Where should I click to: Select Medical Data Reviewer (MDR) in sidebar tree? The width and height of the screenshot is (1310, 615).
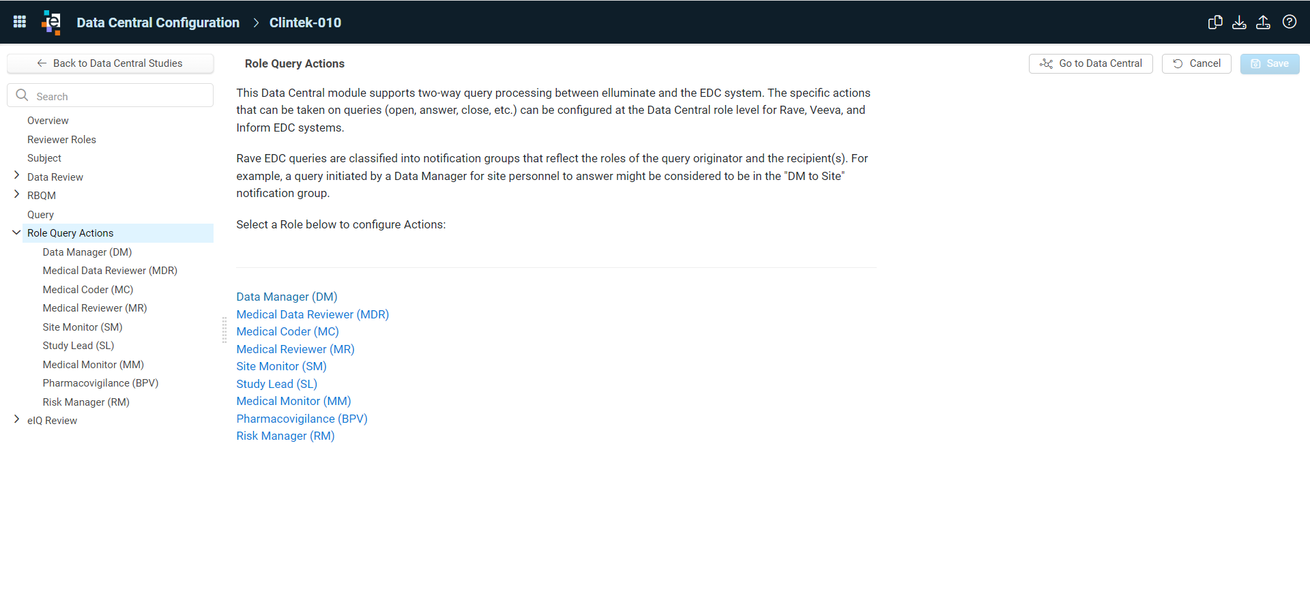click(x=110, y=271)
